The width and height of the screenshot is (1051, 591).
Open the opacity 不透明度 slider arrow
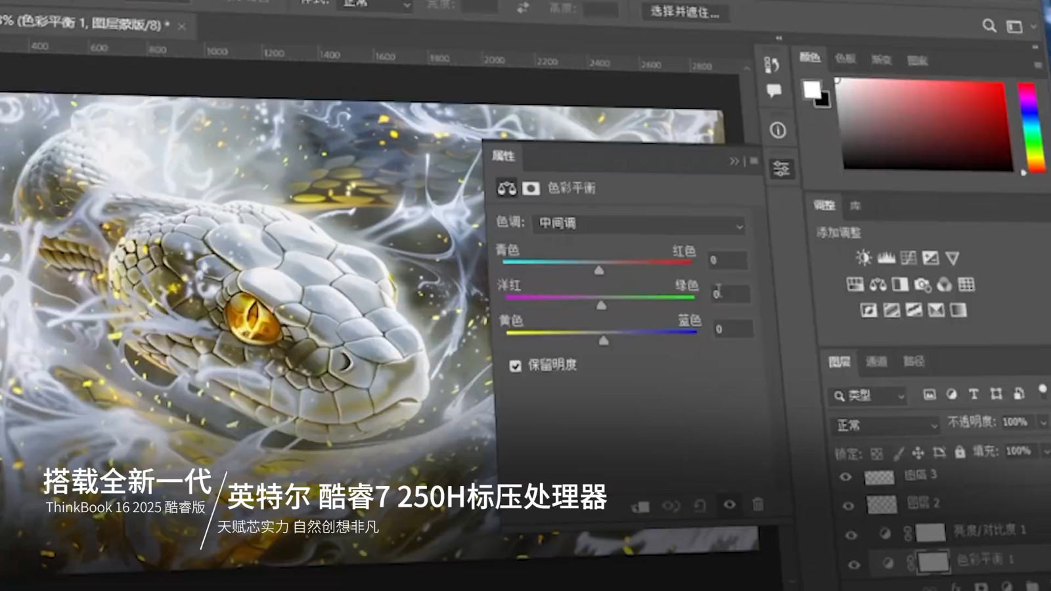[1043, 422]
